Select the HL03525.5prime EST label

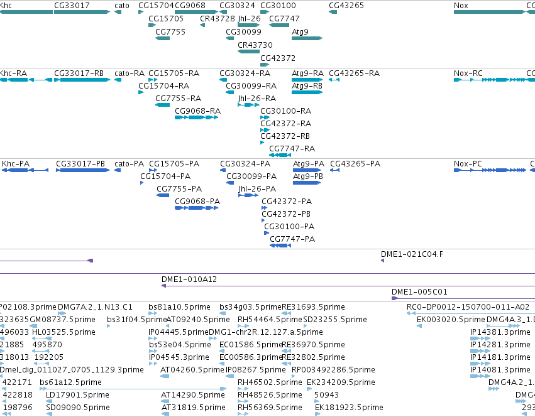pyautogui.click(x=63, y=332)
